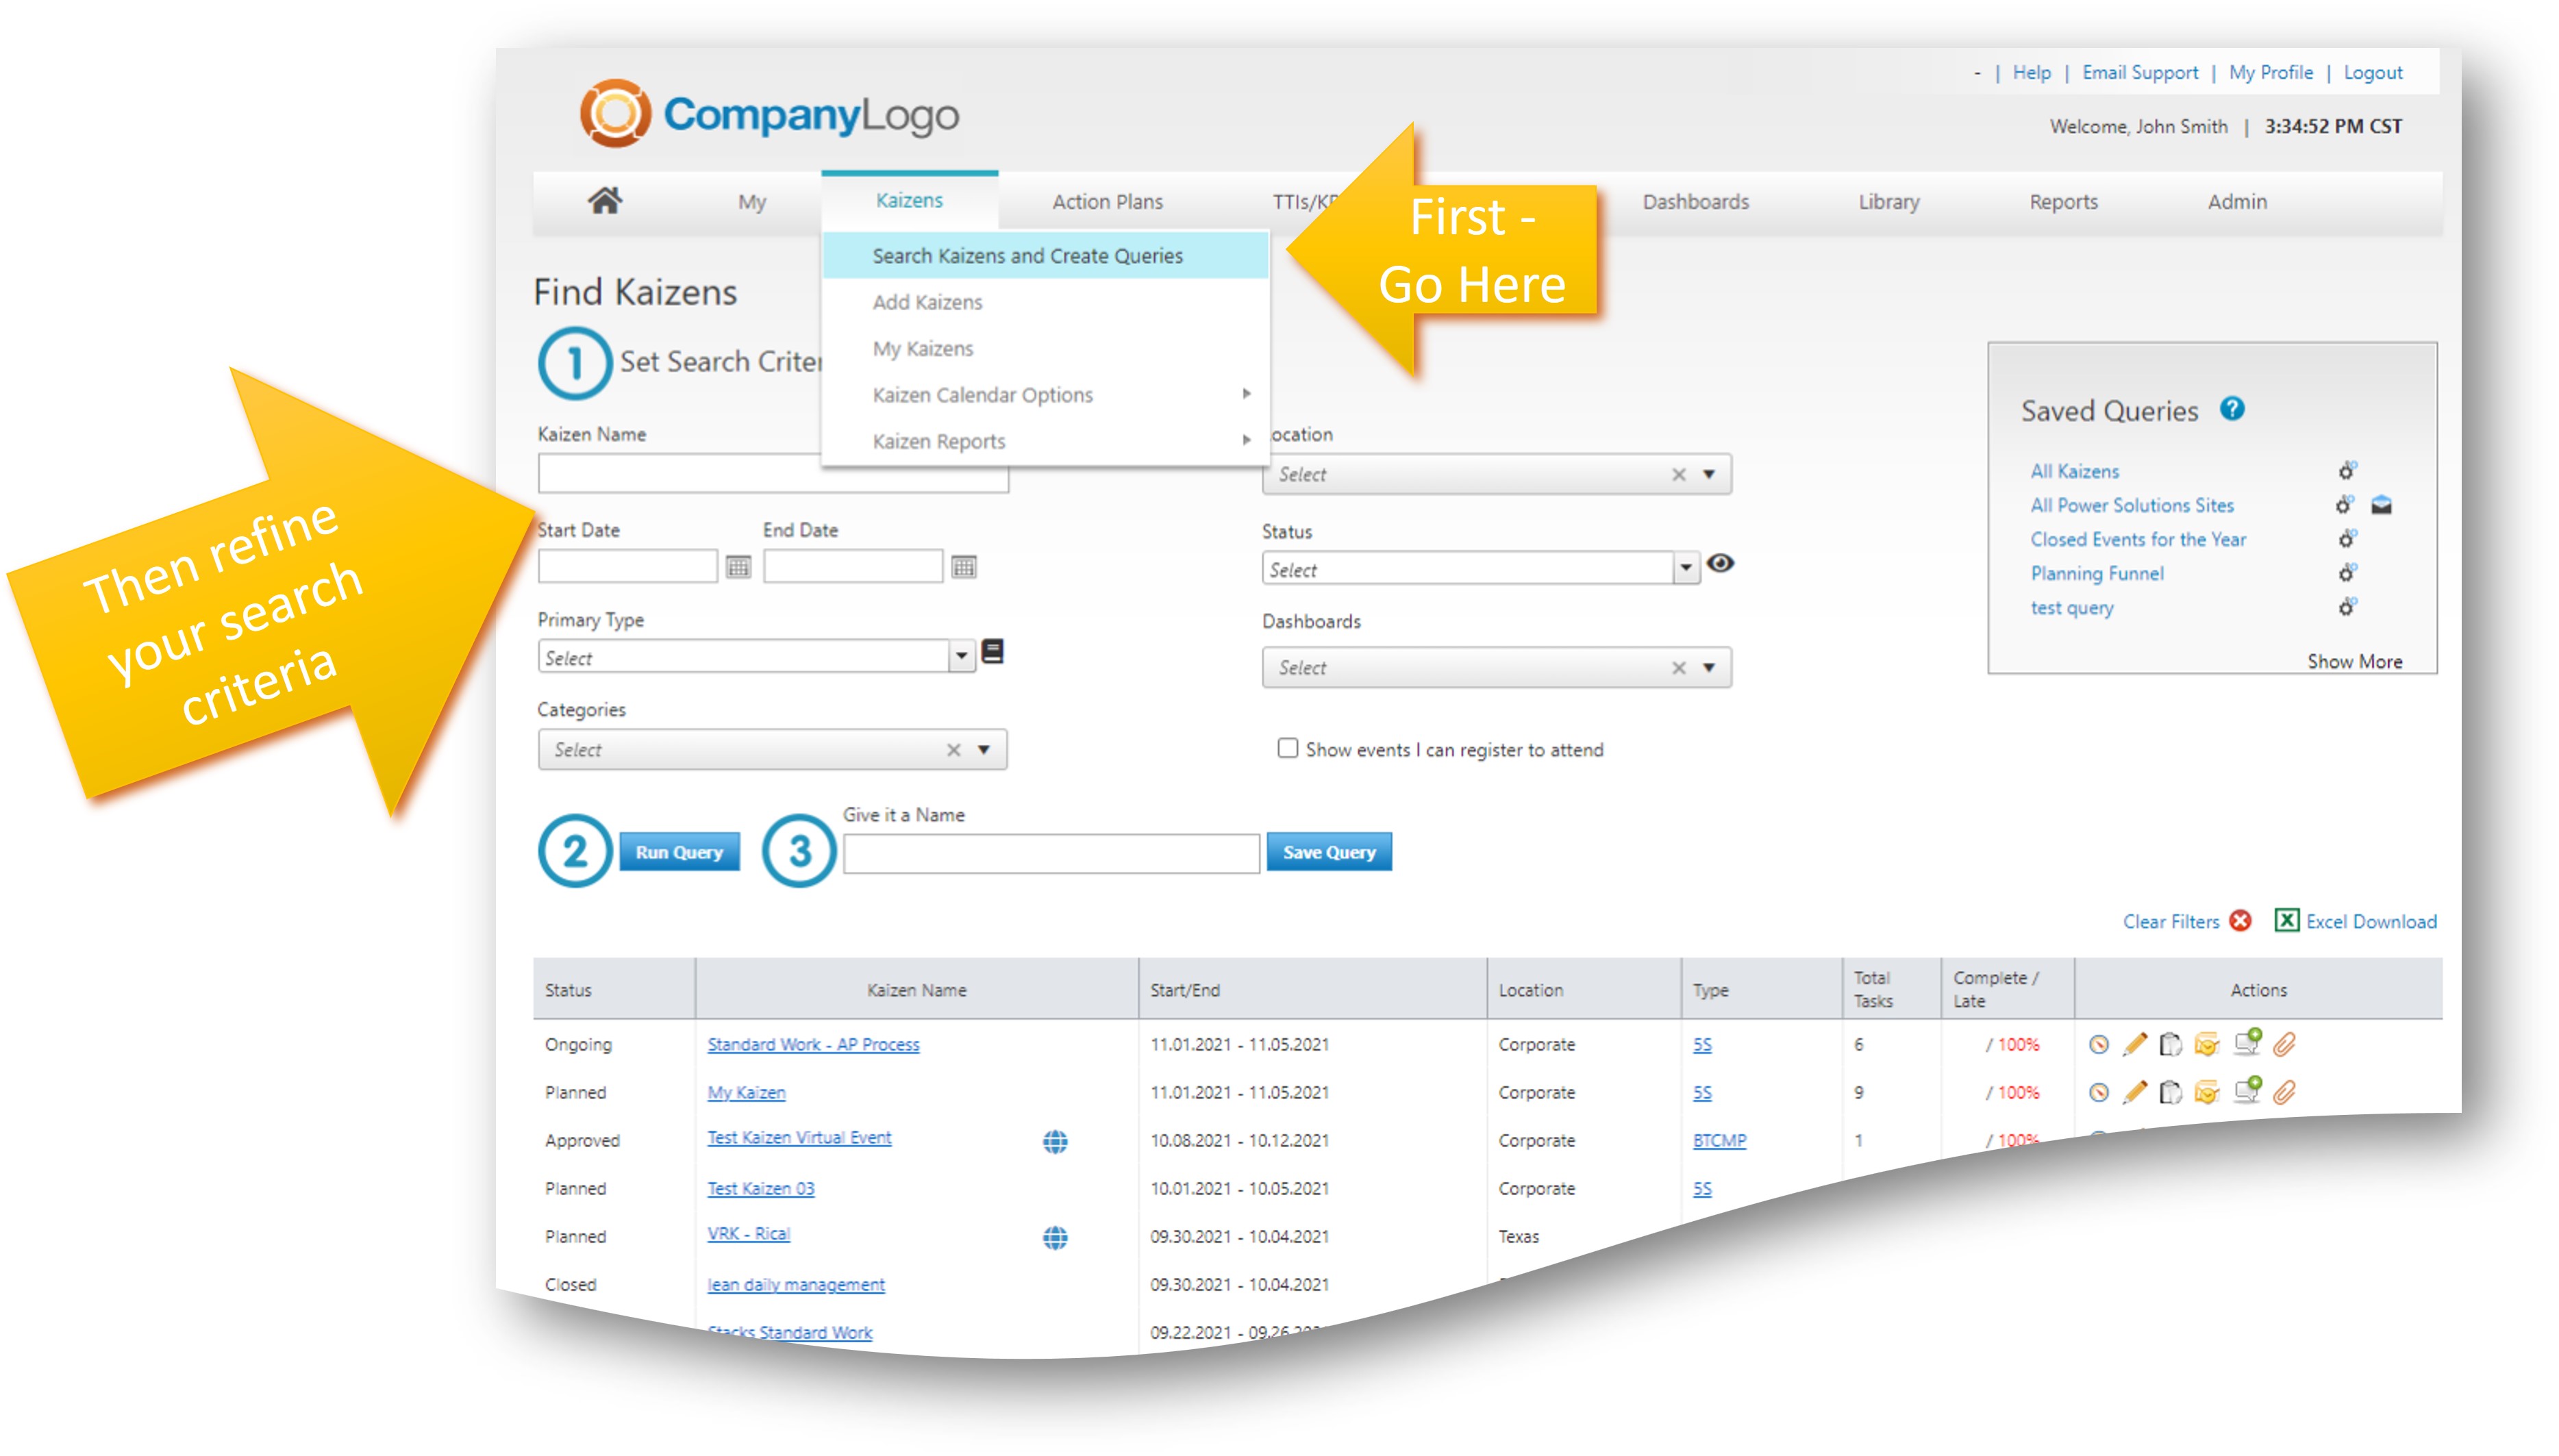Toggle the eye icon beside Status
Screen dimensions: 2559x1456
pyautogui.click(x=1720, y=564)
